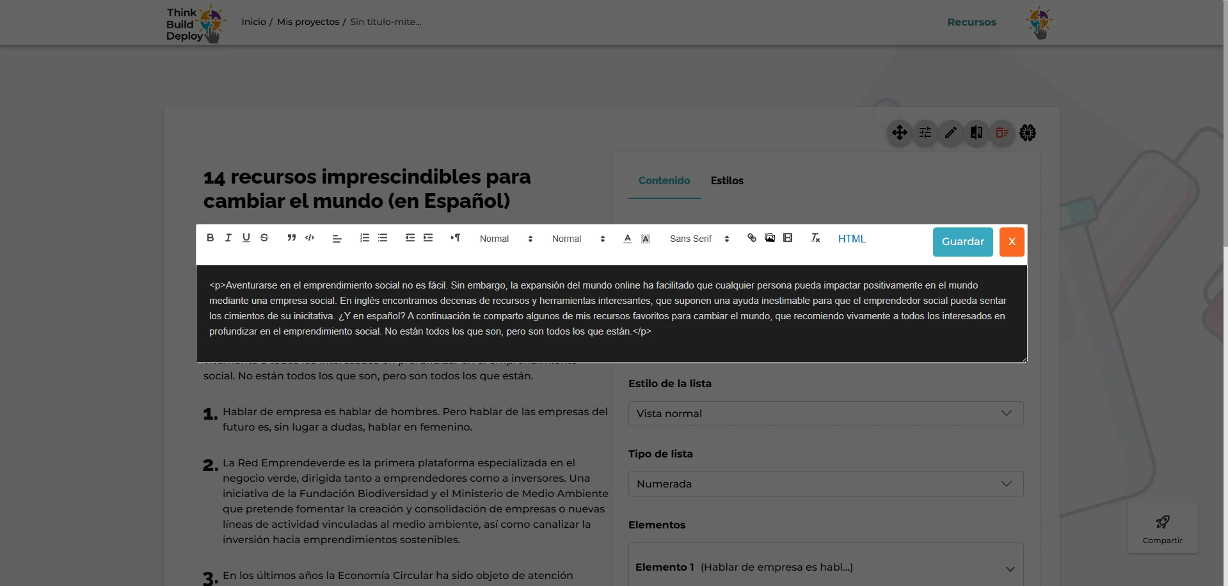This screenshot has height=586, width=1228.
Task: Switch to the Estilos tab
Action: tap(727, 180)
